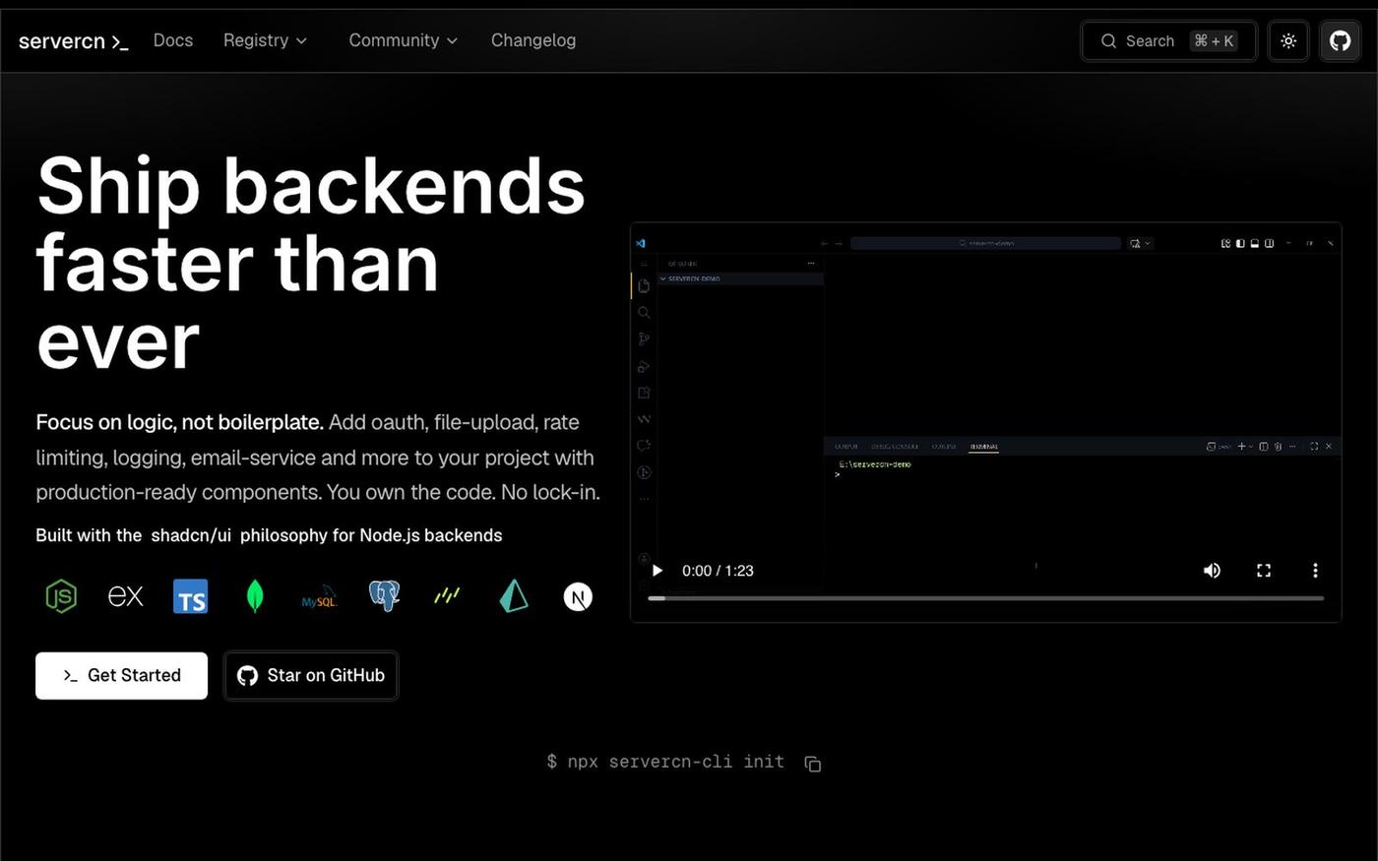1378x861 pixels.
Task: Click the Explorer icon in video's VS Code sidebar
Action: (x=644, y=285)
